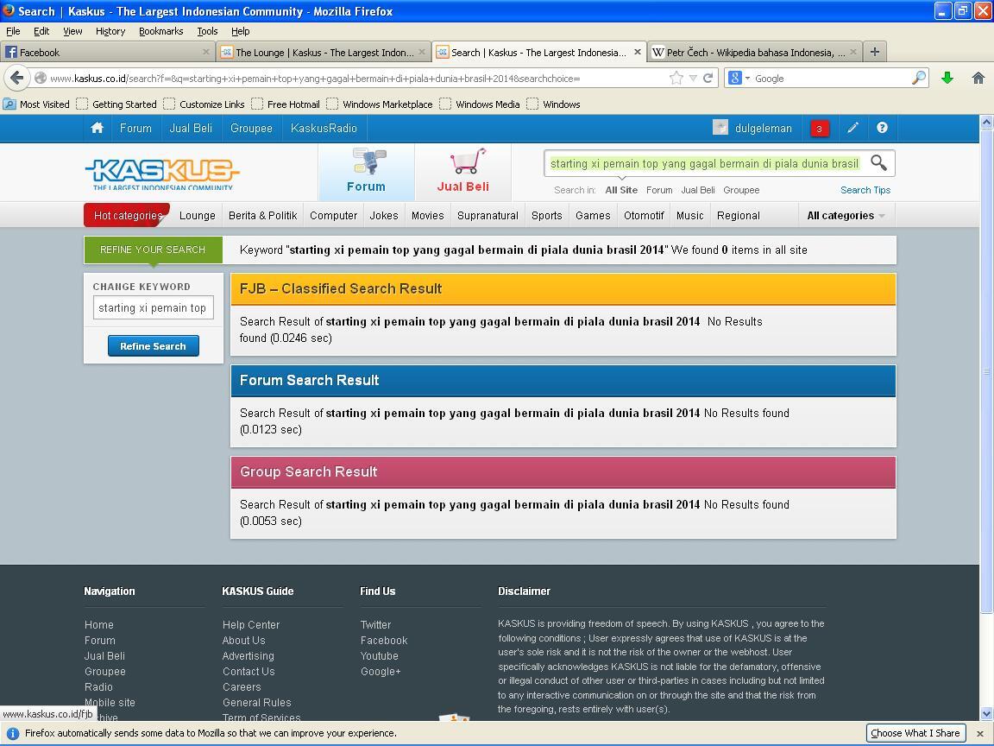Reload the page with the refresh icon
Image resolution: width=994 pixels, height=746 pixels.
coord(708,78)
